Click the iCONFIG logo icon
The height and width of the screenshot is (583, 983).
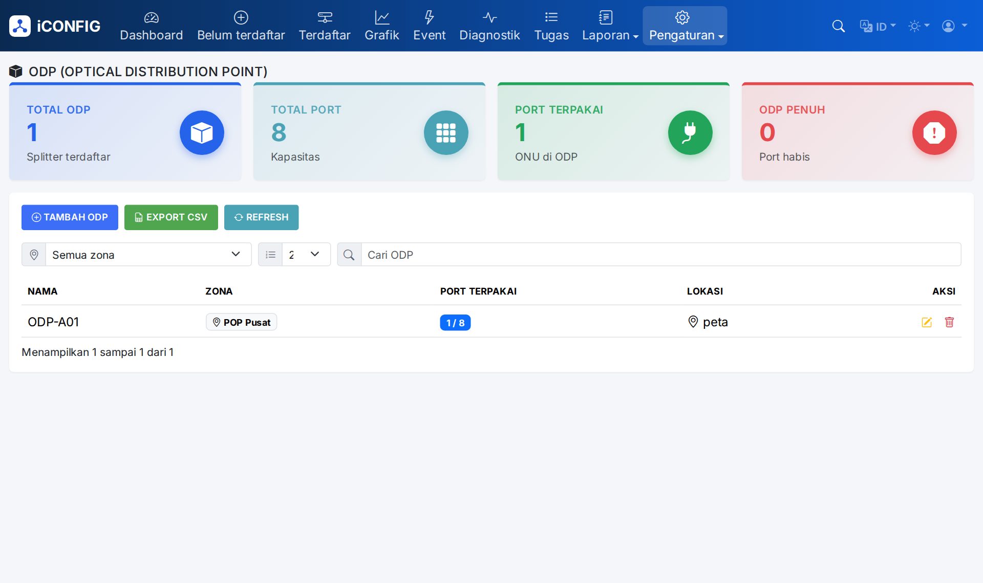(20, 26)
